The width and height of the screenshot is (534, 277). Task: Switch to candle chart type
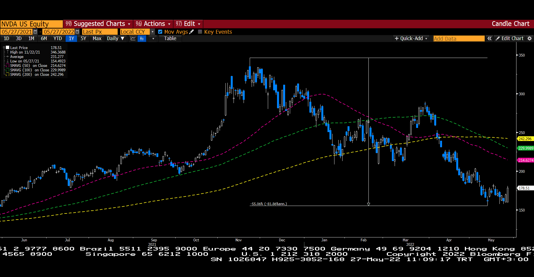[142, 38]
